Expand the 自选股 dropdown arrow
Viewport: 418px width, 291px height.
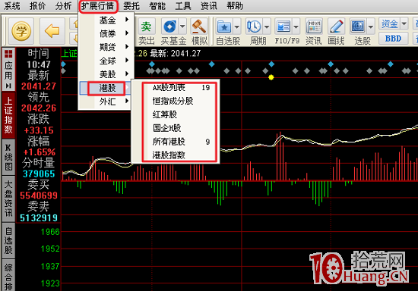click(236, 27)
